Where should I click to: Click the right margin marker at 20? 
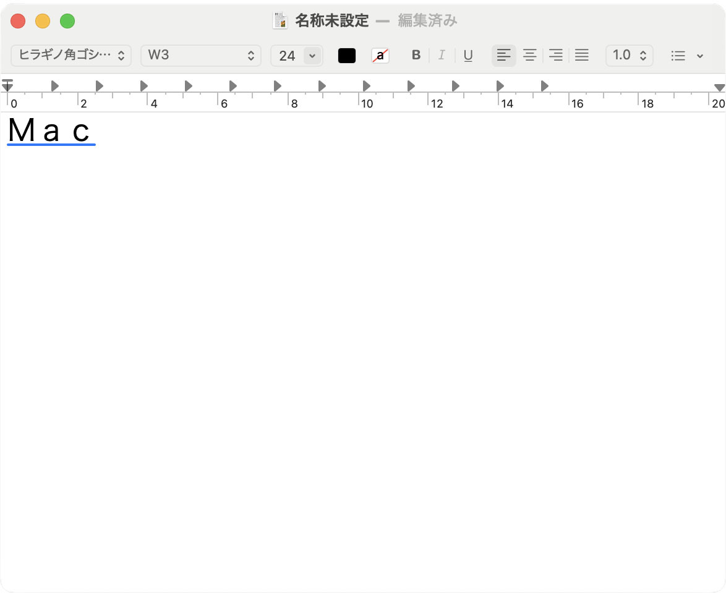719,87
